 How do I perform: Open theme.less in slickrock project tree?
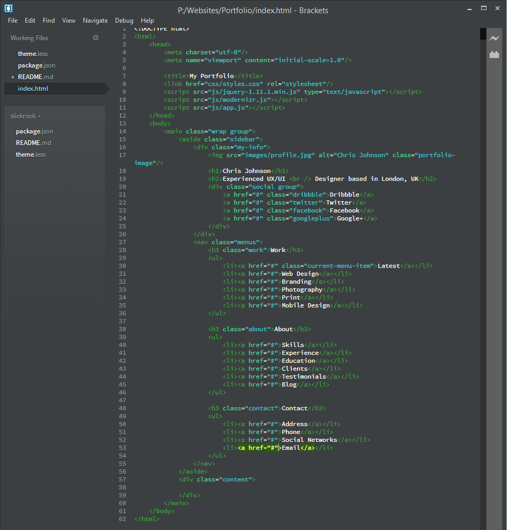pyautogui.click(x=31, y=155)
